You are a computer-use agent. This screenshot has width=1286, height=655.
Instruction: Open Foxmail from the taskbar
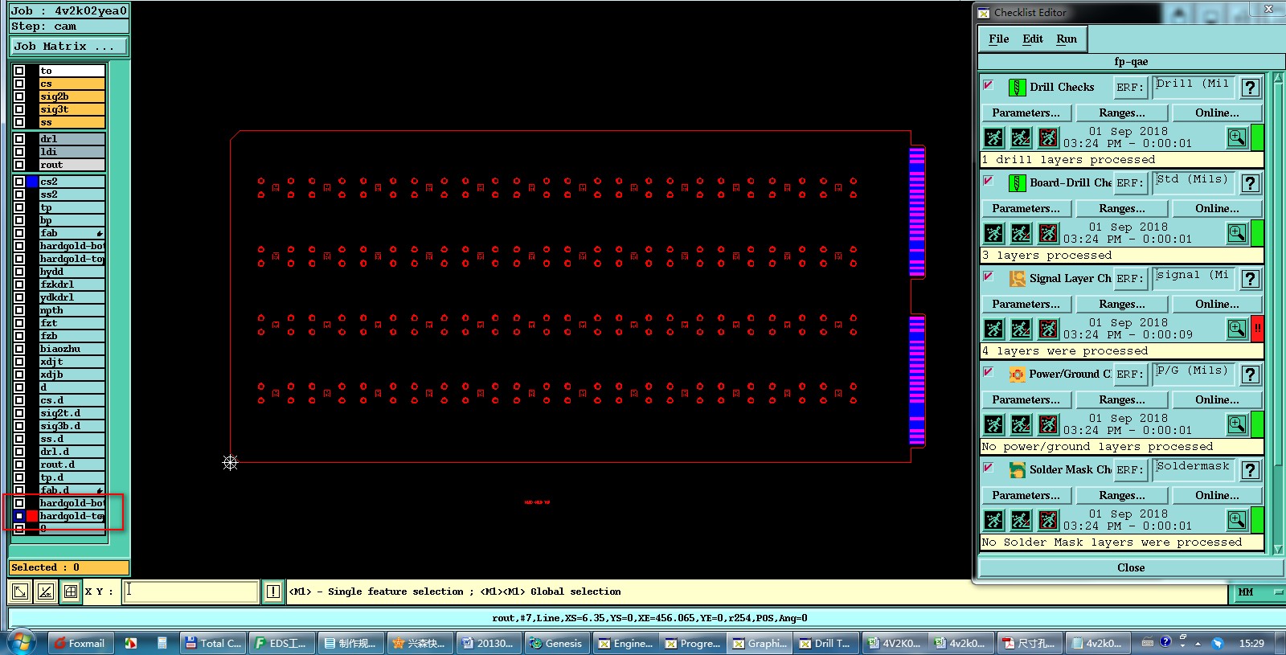(79, 643)
